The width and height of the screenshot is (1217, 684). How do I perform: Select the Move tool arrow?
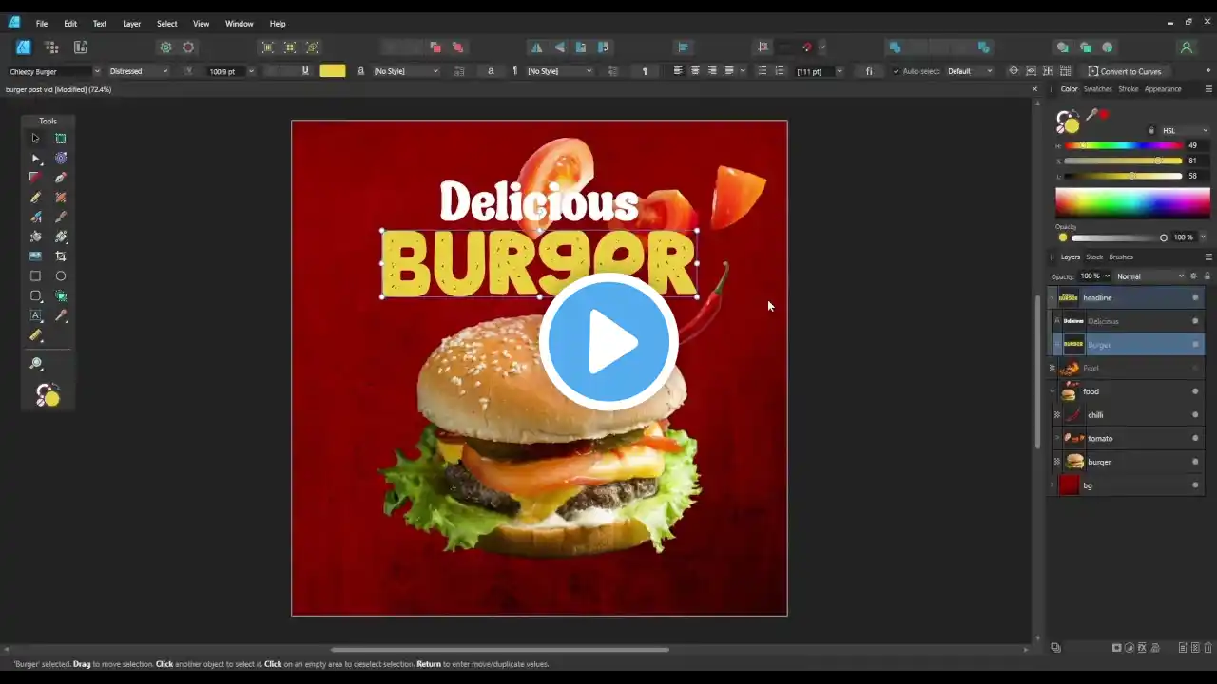(x=35, y=139)
